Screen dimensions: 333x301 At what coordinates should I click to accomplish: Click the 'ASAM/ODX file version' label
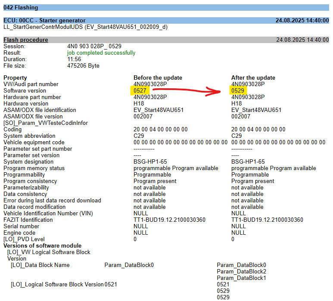33,116
